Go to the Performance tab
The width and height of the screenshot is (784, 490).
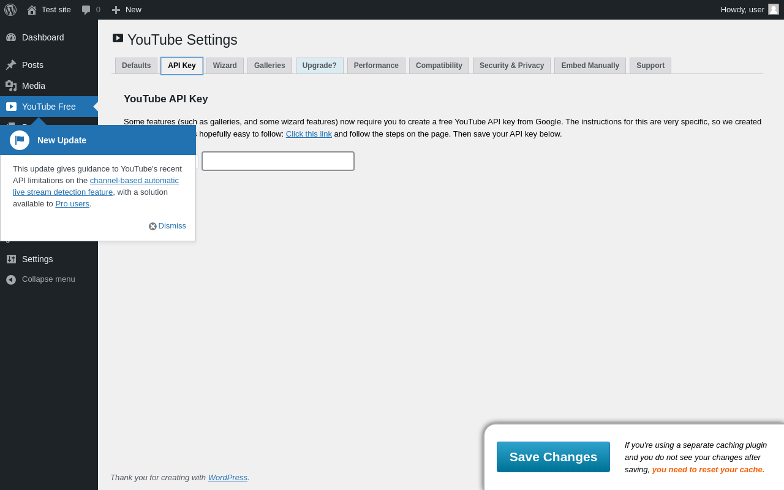pyautogui.click(x=376, y=66)
